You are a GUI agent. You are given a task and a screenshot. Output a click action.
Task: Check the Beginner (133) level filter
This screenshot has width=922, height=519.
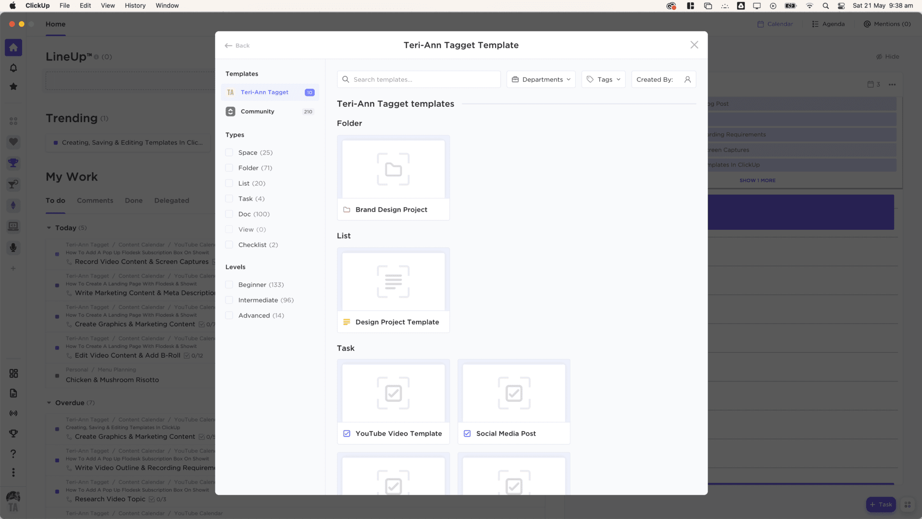[x=230, y=284]
